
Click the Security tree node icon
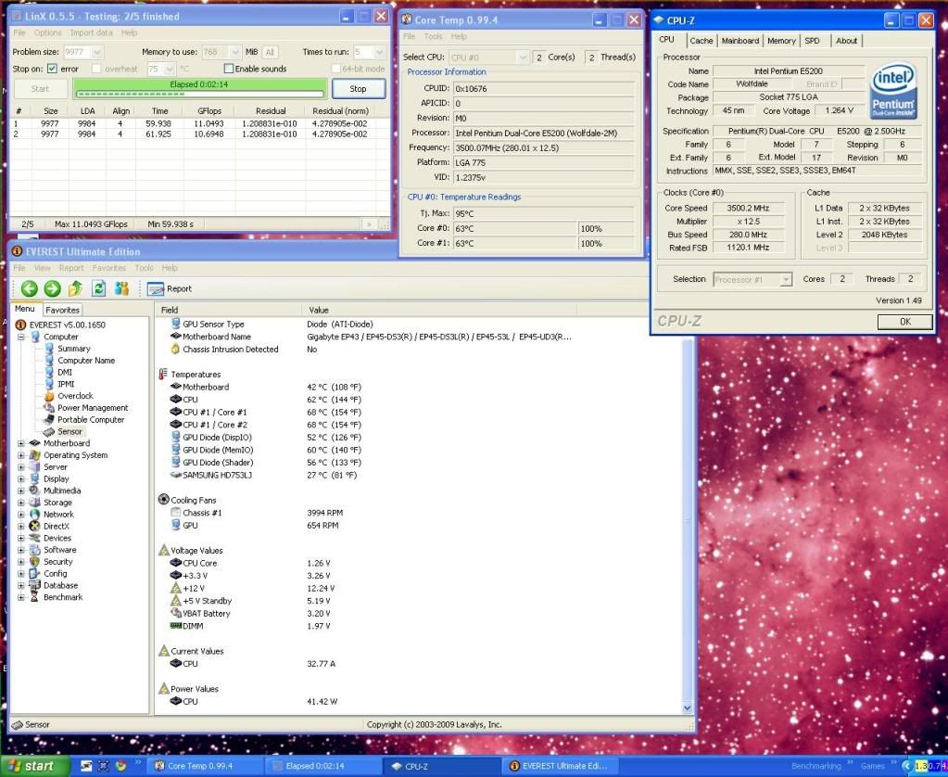[x=35, y=562]
